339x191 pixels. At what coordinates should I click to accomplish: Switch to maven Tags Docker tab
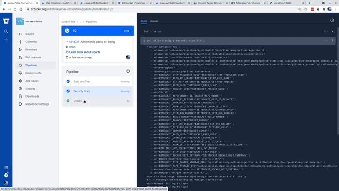[x=210, y=3]
